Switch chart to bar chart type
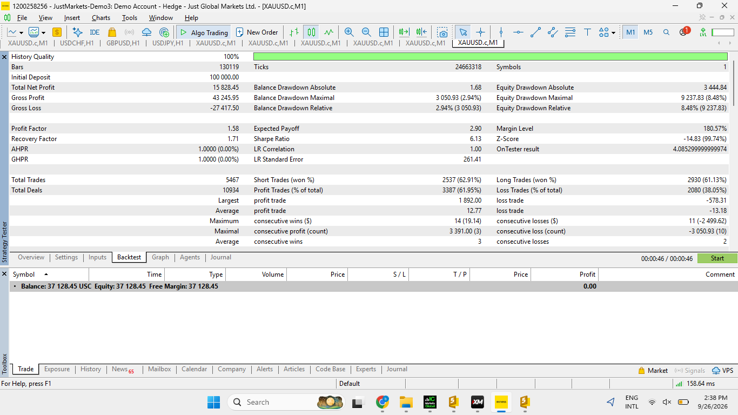The width and height of the screenshot is (738, 415). pos(293,32)
